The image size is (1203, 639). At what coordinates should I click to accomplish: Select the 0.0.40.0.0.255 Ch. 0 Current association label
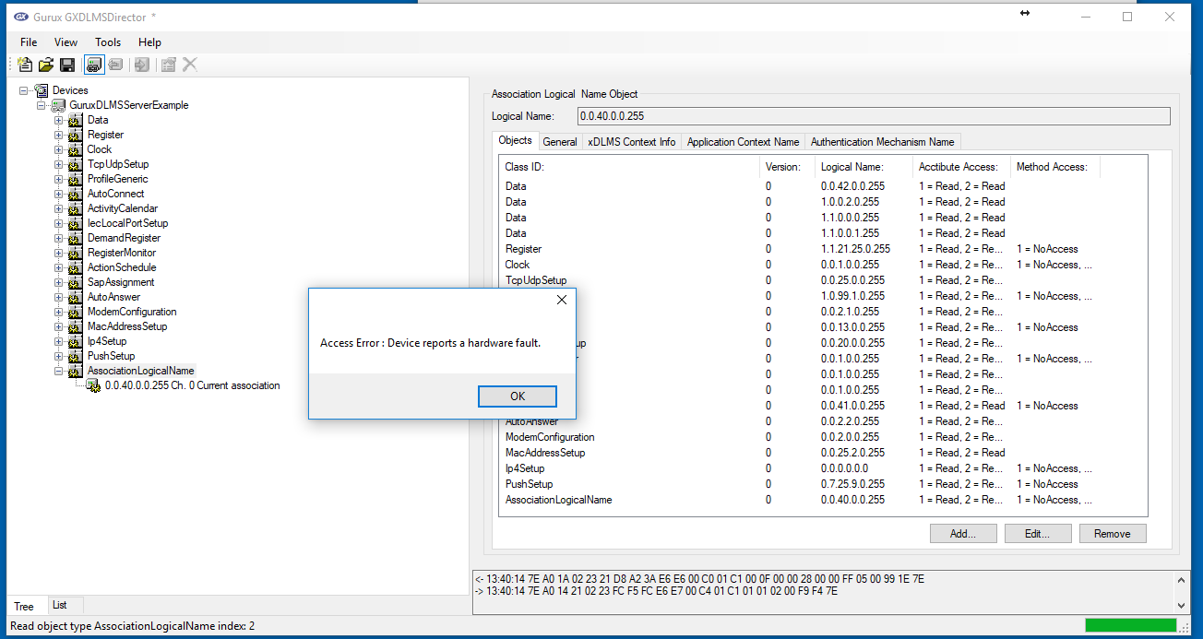point(192,385)
